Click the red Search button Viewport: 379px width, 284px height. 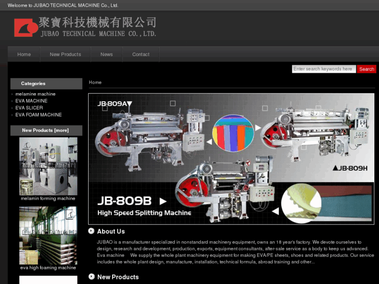pyautogui.click(x=366, y=69)
